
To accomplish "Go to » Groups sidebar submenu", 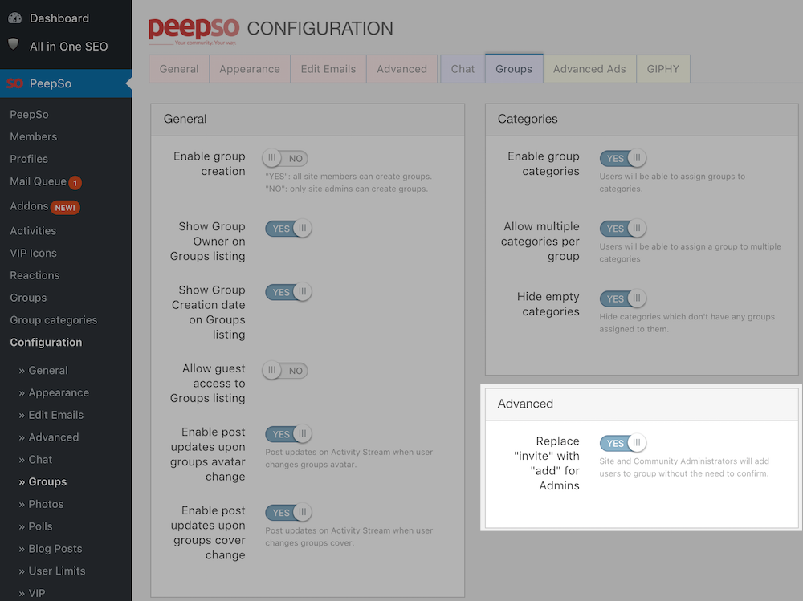I will 43,481.
